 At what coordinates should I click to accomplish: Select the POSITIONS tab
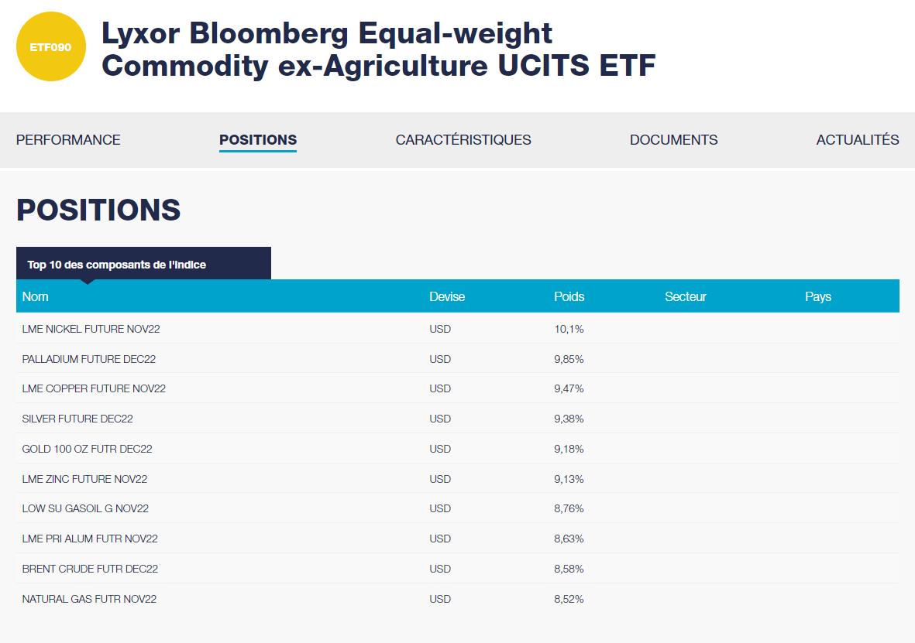(x=258, y=140)
